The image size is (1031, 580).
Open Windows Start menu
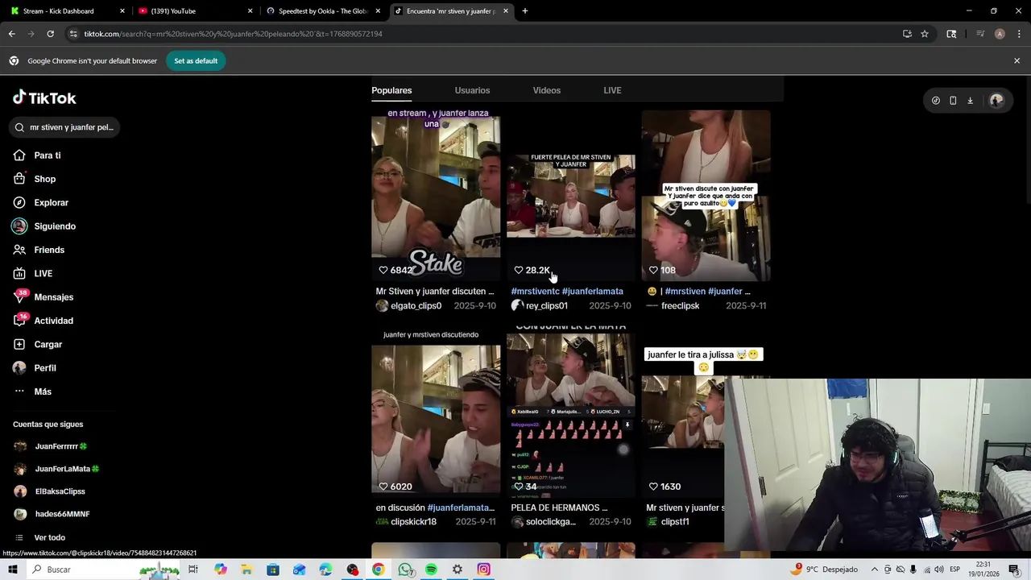click(12, 570)
